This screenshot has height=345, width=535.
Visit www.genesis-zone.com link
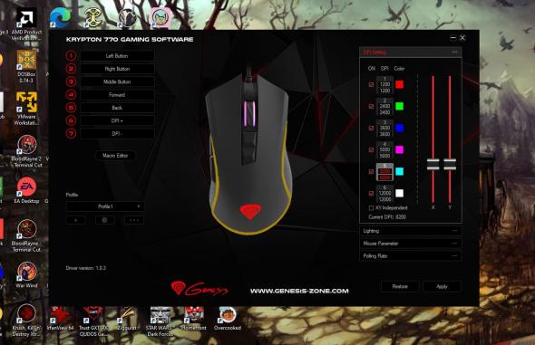tap(299, 291)
